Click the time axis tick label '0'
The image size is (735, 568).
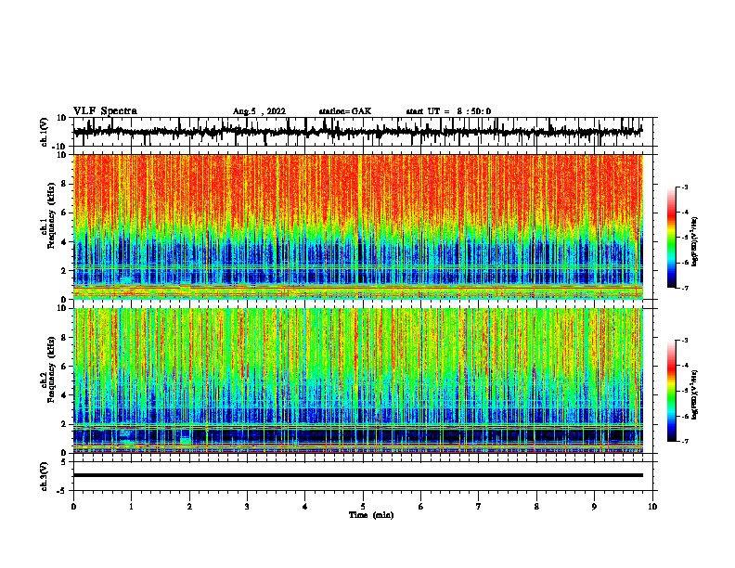(73, 507)
